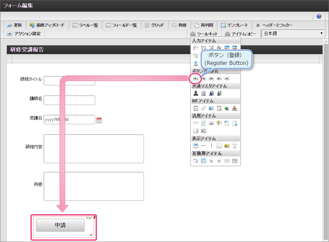Select the solid left-arrow back button item

211,78
